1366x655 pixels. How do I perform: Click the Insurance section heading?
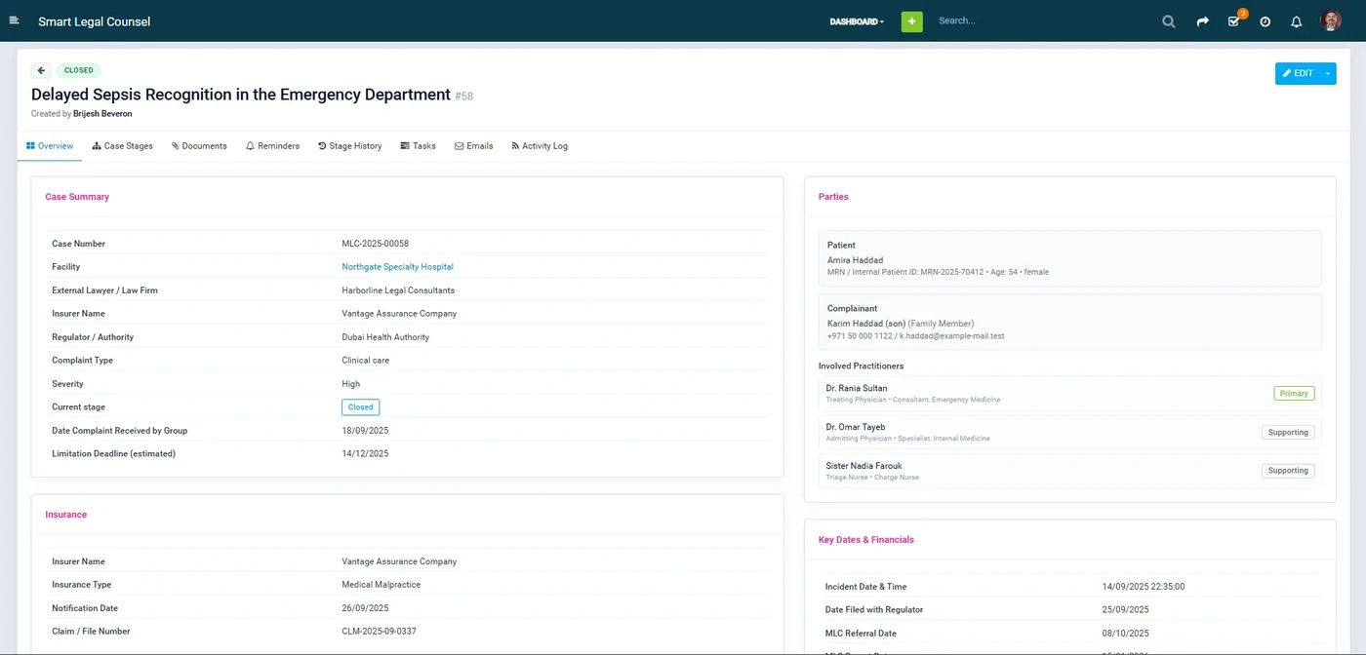65,515
